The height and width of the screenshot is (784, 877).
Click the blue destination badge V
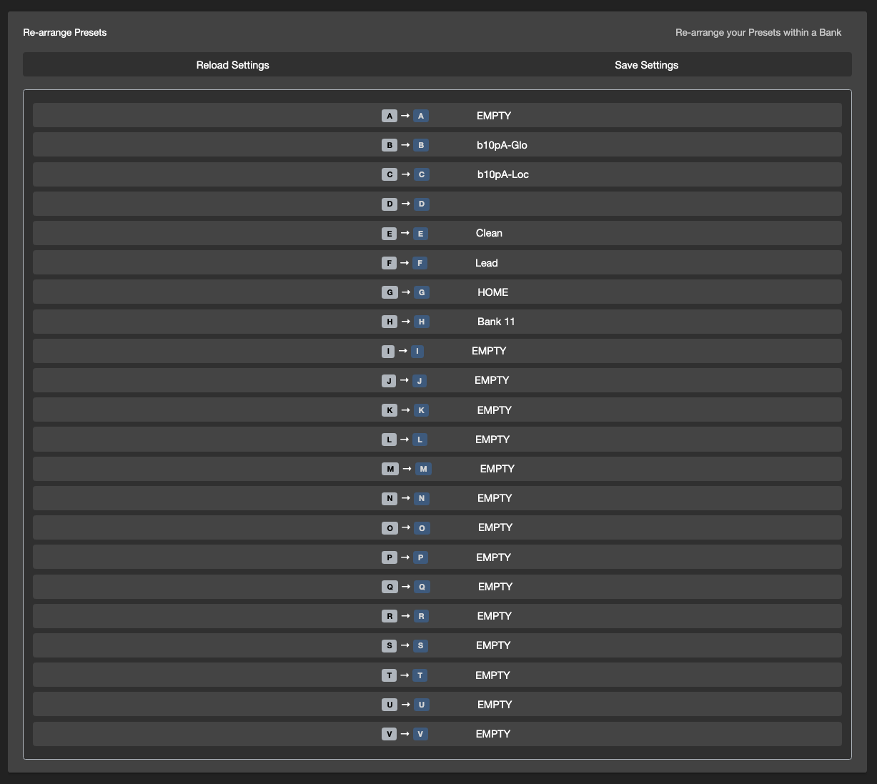[x=420, y=734]
